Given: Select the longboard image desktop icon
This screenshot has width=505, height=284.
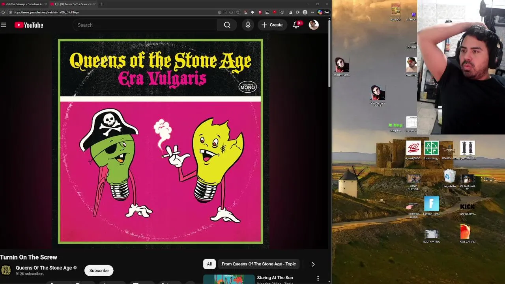Looking at the screenshot, I should (x=468, y=150).
